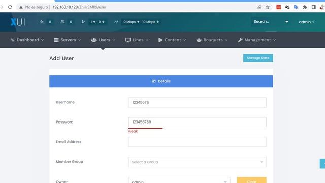Screen dimensions: 325x183
Task: Click the not secure warning icon
Action: 21,7
